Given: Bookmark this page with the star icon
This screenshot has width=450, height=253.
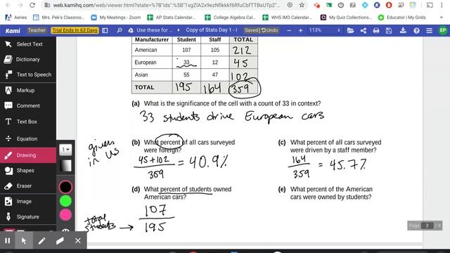Looking at the screenshot, I should (x=302, y=5).
